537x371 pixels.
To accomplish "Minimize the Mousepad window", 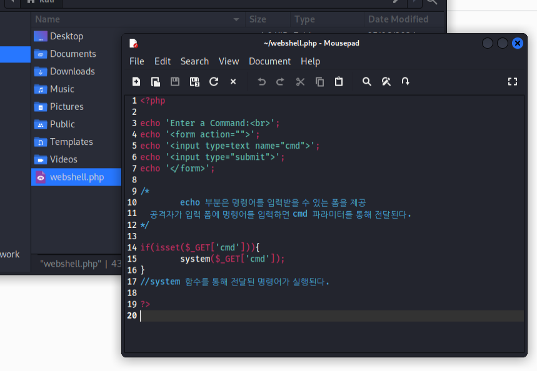I will coord(488,43).
